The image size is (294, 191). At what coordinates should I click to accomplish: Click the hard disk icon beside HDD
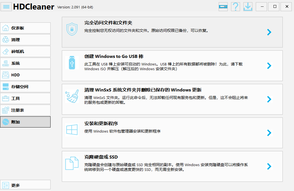coord(6,75)
